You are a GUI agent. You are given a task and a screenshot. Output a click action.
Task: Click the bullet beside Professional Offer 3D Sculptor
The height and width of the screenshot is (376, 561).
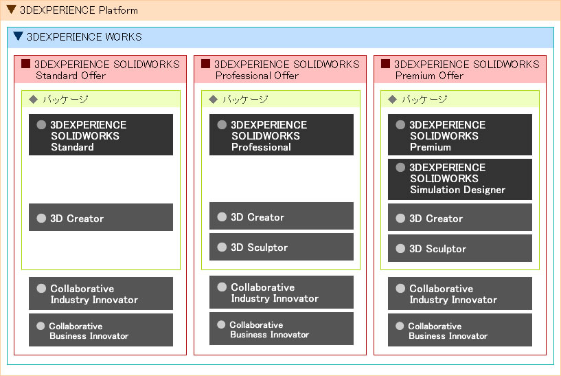222,247
